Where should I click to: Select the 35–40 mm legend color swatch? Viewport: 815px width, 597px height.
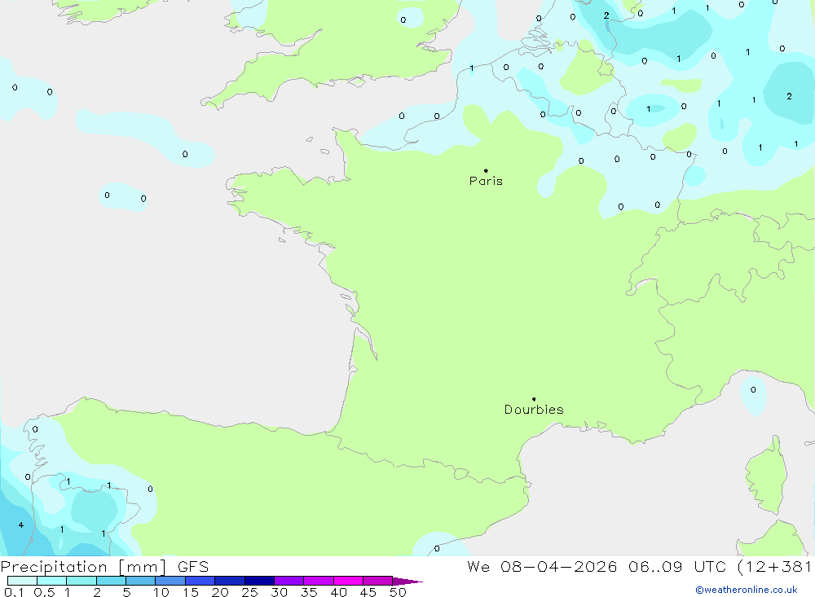pos(319,581)
